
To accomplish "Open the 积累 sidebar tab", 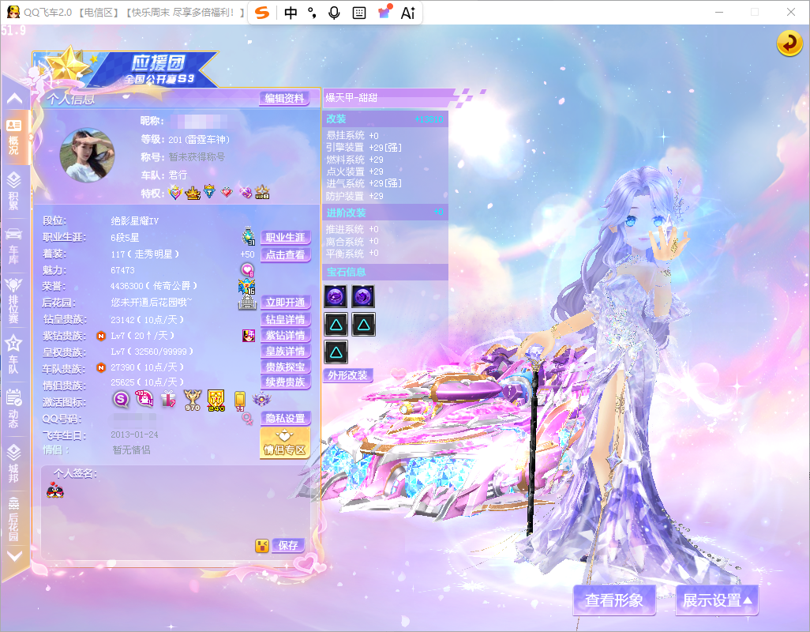I will (x=14, y=191).
